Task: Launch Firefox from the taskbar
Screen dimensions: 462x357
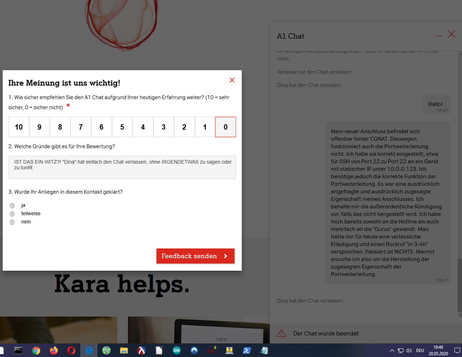Action: click(53, 351)
